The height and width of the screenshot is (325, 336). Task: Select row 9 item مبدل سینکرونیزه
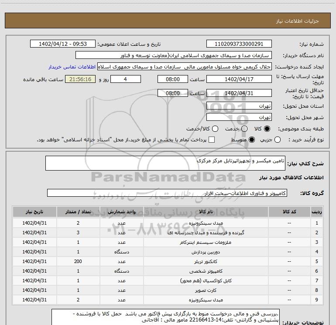pyautogui.click(x=206, y=300)
